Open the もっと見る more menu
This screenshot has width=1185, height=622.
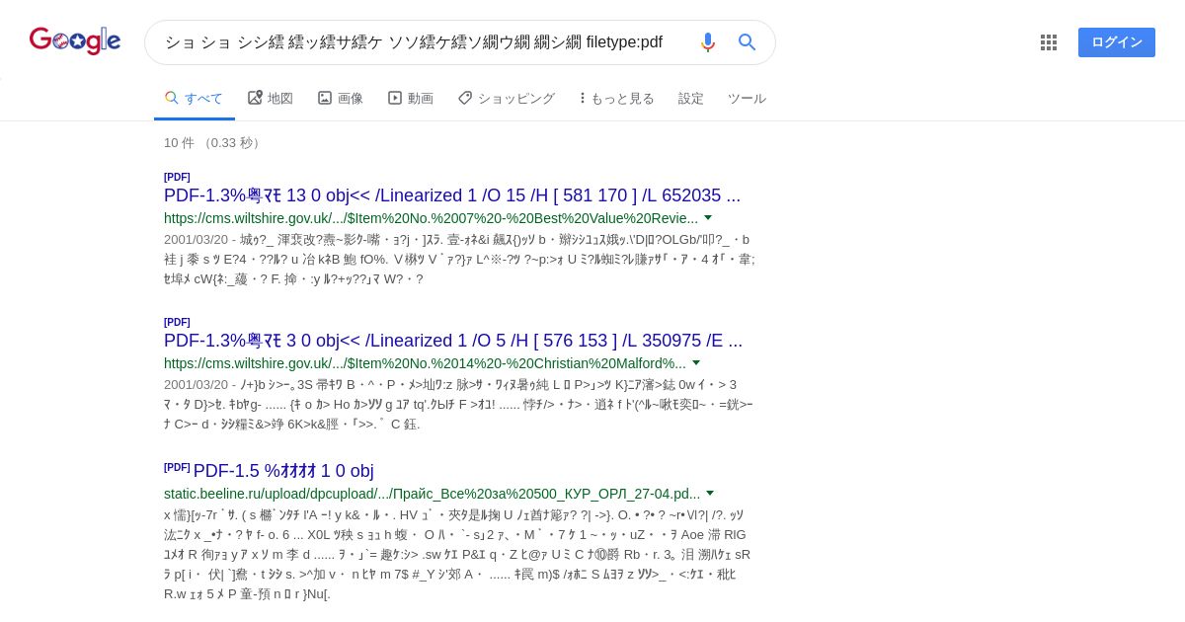(x=617, y=99)
